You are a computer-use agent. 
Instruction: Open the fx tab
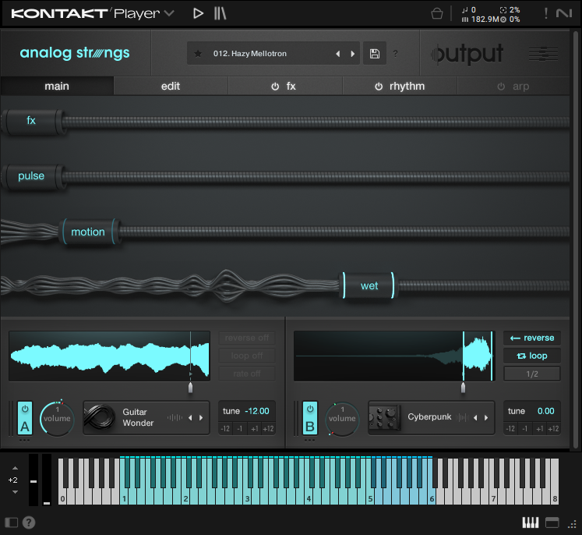point(291,87)
